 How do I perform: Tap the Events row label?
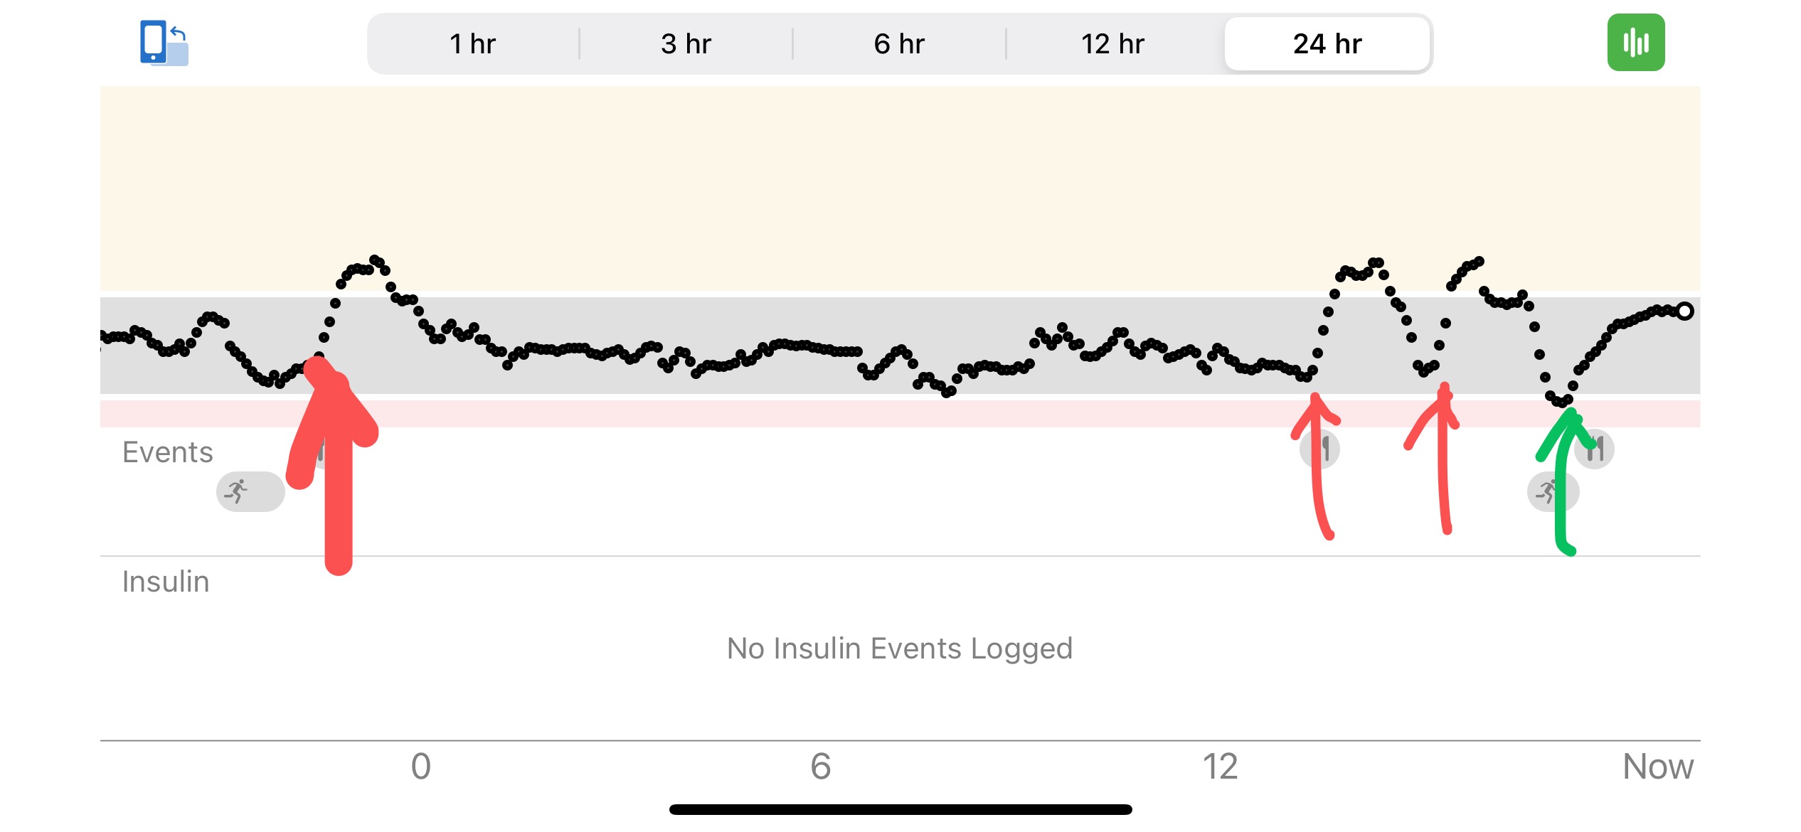pos(168,452)
